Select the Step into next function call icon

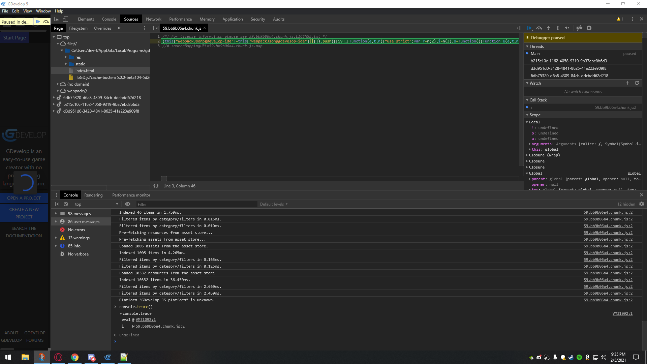tap(548, 28)
